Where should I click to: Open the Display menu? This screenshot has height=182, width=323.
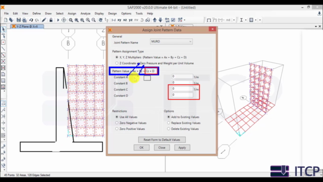click(x=99, y=14)
